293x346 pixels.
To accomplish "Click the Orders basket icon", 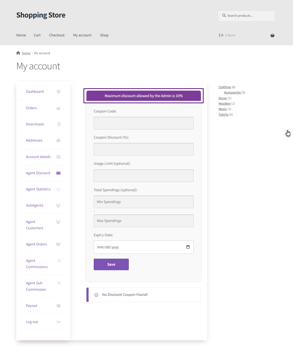I will [58, 108].
